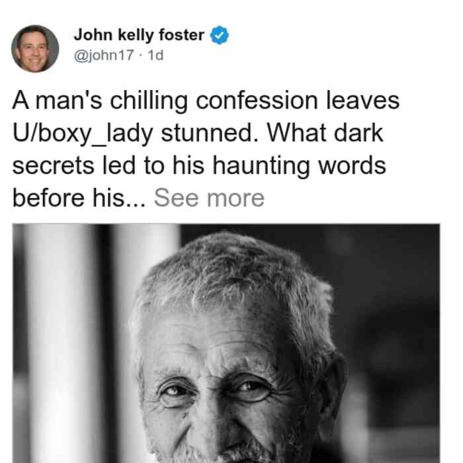Click the 1d post timestamp

click(155, 55)
